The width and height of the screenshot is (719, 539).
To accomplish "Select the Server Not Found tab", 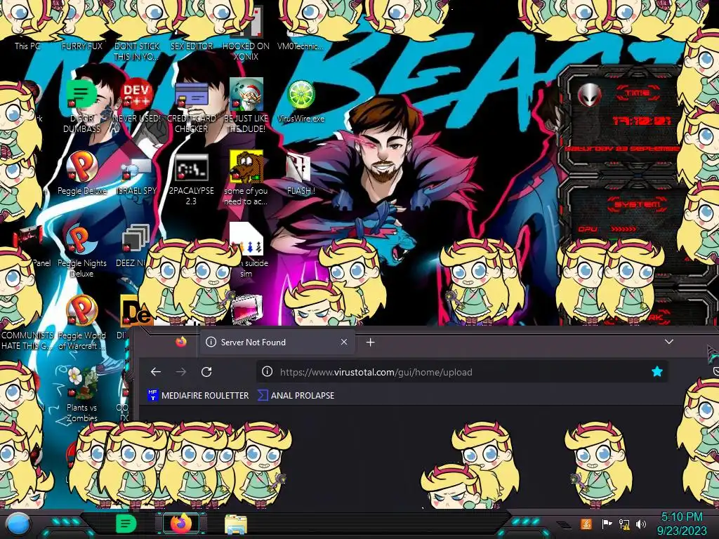I will [x=277, y=342].
